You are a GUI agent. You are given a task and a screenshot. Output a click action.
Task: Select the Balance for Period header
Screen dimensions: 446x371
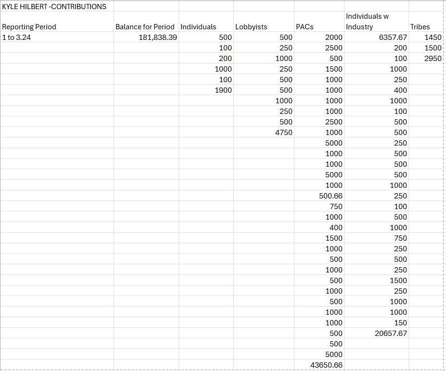[x=145, y=27]
